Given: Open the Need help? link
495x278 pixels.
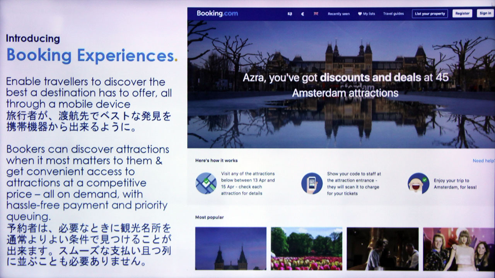Looking at the screenshot, I should 483,161.
